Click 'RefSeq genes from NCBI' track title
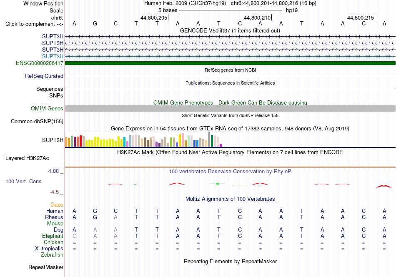The width and height of the screenshot is (396, 277). tap(230, 70)
